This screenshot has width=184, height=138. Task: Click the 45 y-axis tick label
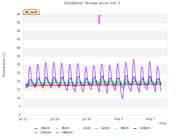(x=18, y=39)
